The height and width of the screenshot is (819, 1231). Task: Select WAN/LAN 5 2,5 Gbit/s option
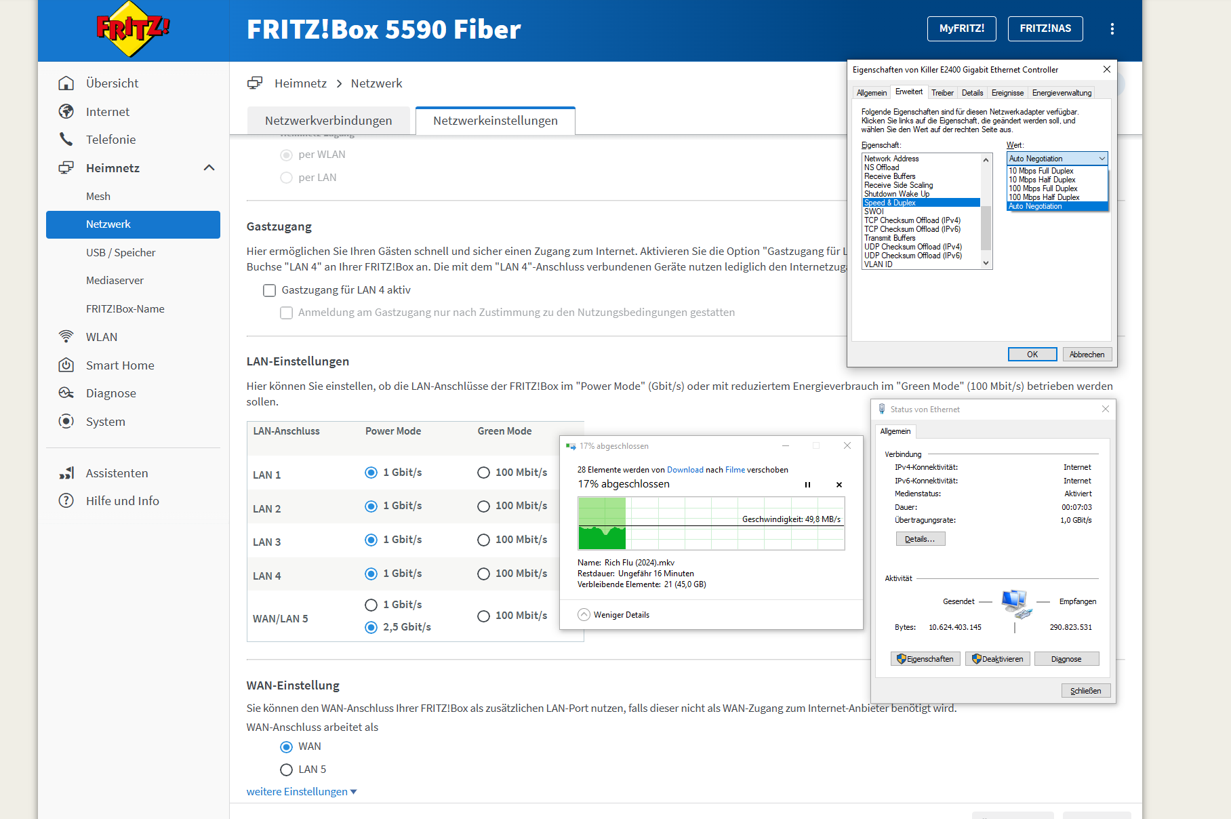point(371,627)
